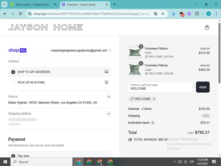
Task: Click the $405.00 large pillow price
Action: (204, 70)
